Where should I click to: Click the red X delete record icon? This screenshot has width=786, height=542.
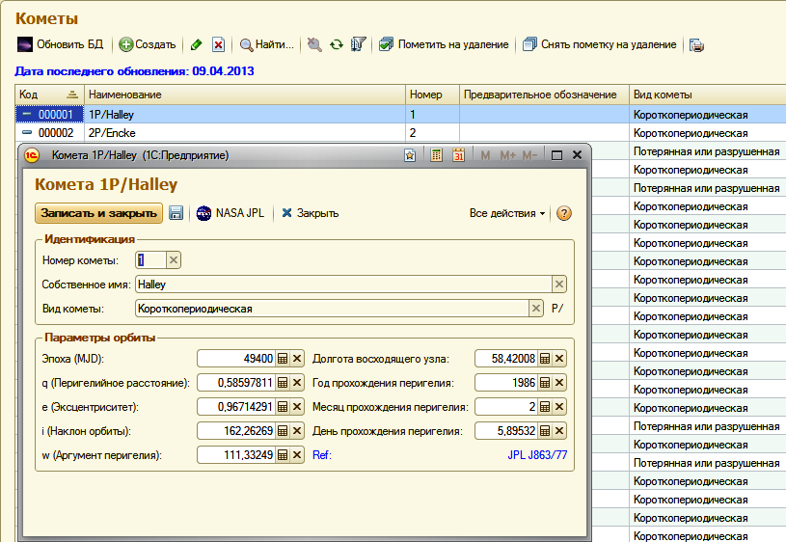point(218,44)
